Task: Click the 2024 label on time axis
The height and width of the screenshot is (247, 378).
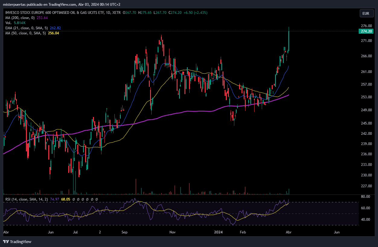Action: coord(218,233)
